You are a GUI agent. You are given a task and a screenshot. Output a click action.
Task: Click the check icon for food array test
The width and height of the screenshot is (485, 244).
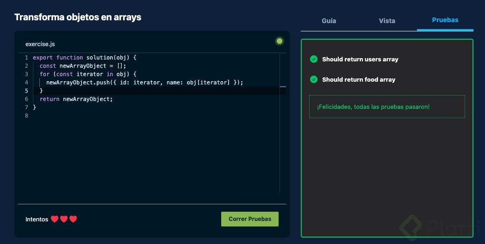[x=314, y=79]
